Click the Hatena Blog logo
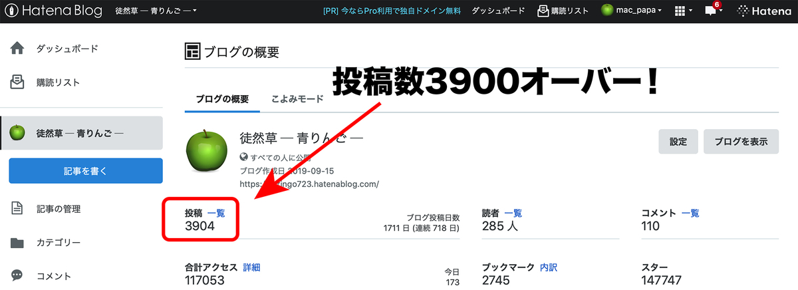The width and height of the screenshot is (798, 290). click(52, 11)
